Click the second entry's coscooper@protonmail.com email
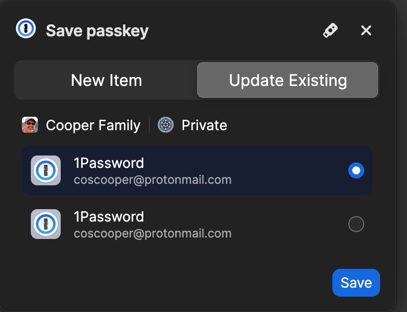This screenshot has height=312, width=407. pos(152,233)
